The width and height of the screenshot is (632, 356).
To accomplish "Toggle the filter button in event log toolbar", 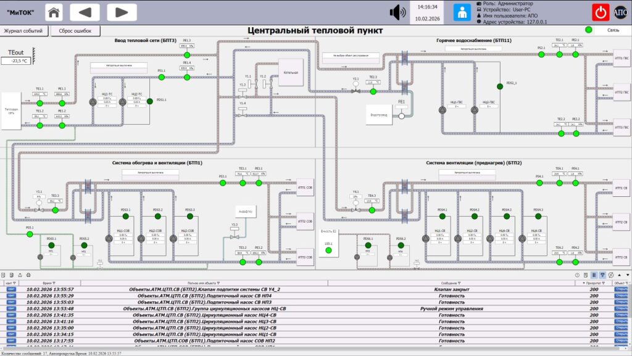I will pos(602,275).
